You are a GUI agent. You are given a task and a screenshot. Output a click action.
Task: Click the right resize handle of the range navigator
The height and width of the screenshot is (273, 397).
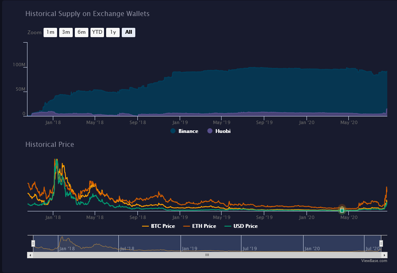[x=381, y=243]
